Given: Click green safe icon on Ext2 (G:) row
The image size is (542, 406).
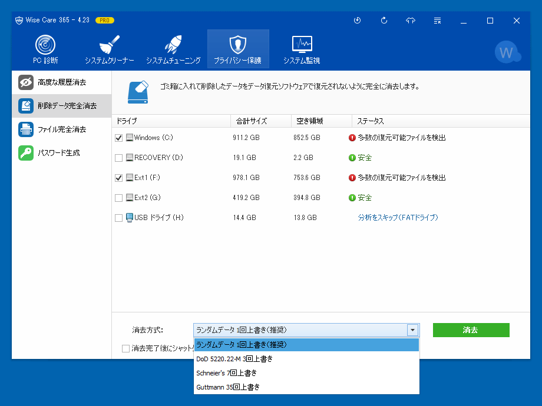Looking at the screenshot, I should [352, 198].
